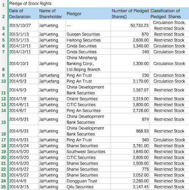This screenshot has width=189, height=190.
Task: Click the 'Name of Shareholder' header cell
Action: [x=52, y=14]
